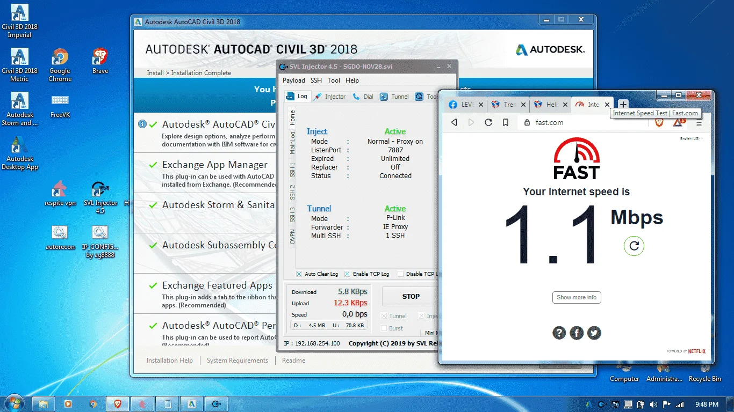Open the Tool menu in SVL Injector
Screen dimensions: 734x412
(x=334, y=80)
